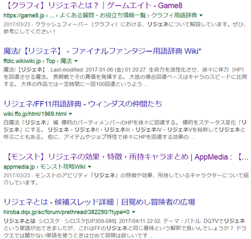
Task: Click モンスト攻略Wiki breadcrumb text
Action: [63, 167]
